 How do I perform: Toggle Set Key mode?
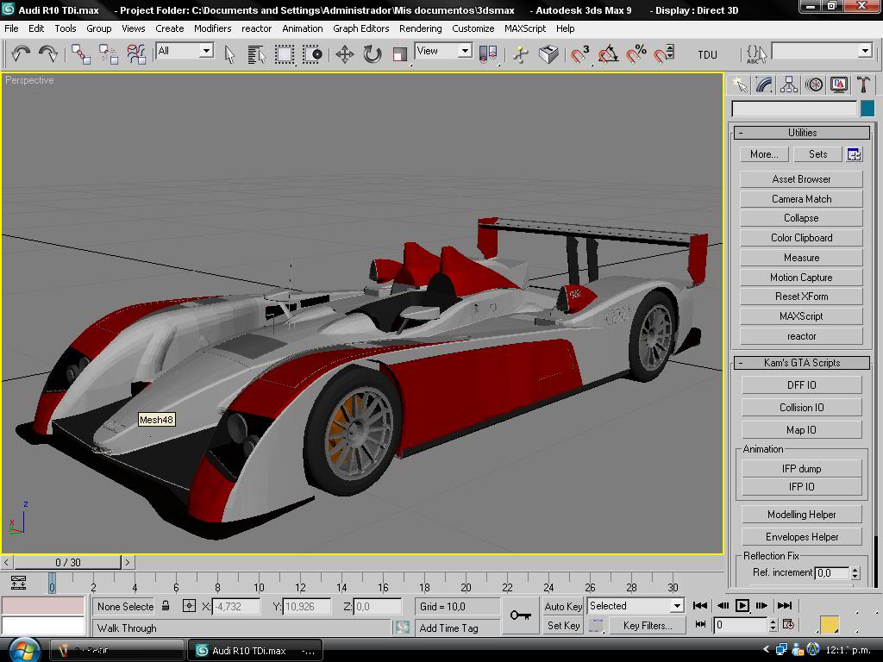[563, 626]
